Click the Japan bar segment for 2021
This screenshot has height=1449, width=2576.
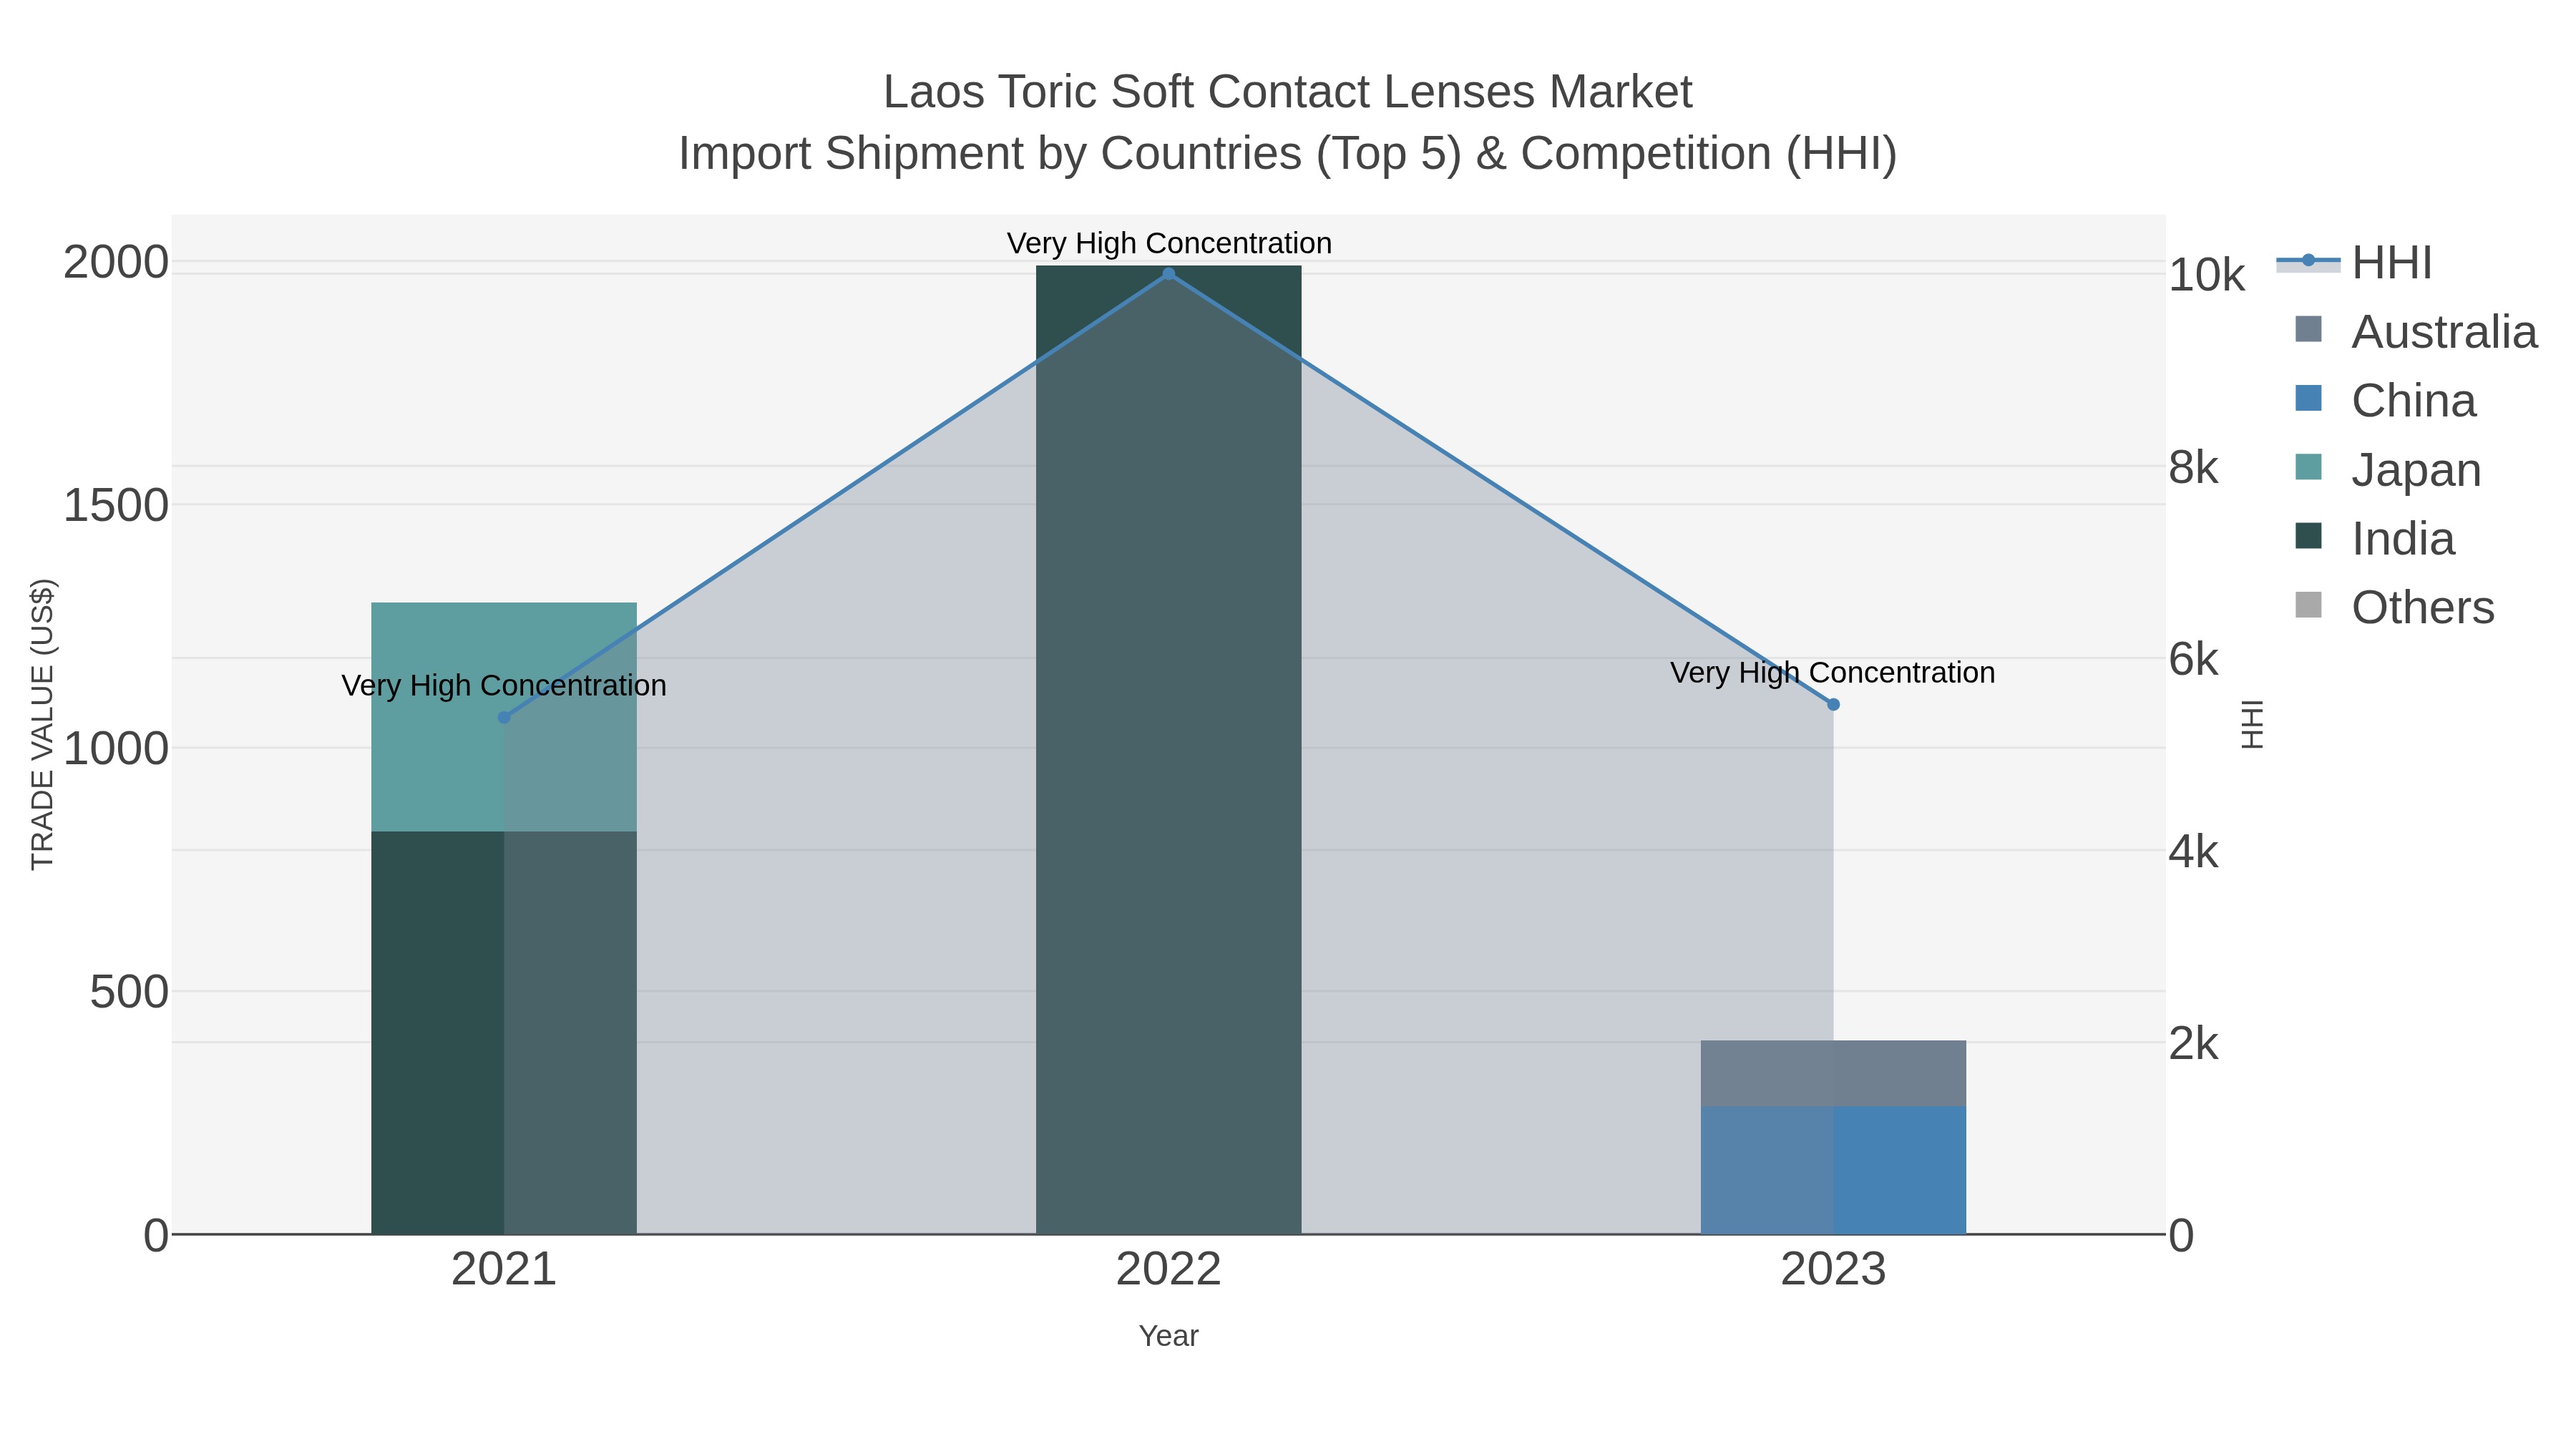pyautogui.click(x=504, y=716)
